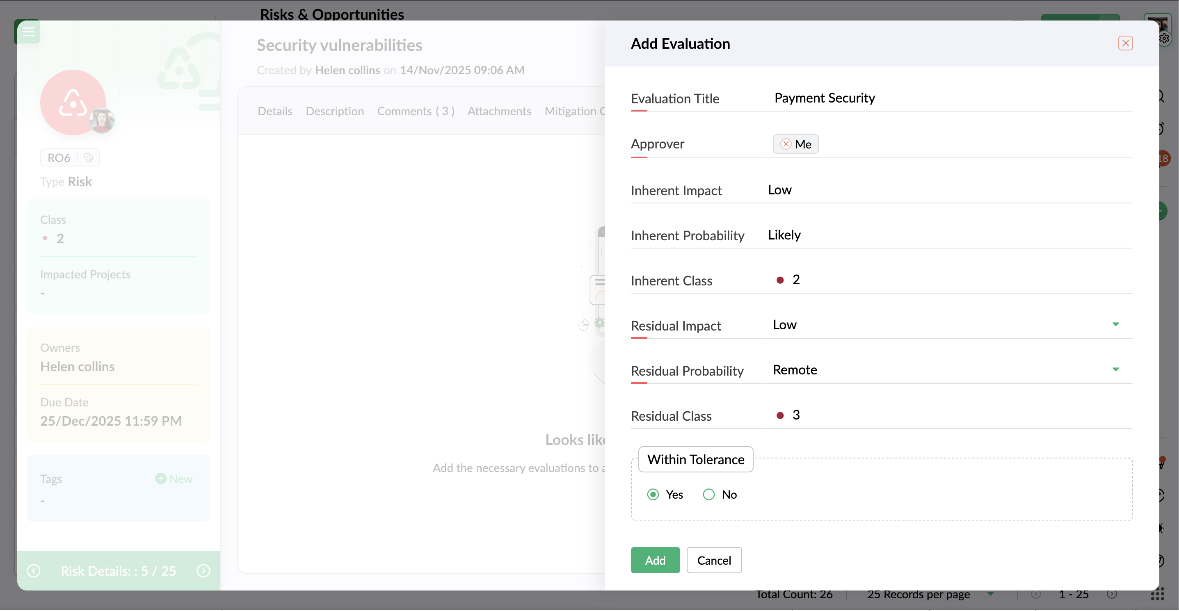This screenshot has width=1179, height=611.
Task: Open the Records per page dropdown
Action: pyautogui.click(x=990, y=594)
